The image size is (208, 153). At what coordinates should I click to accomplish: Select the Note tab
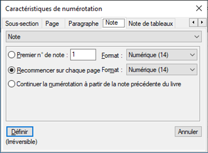coord(113,23)
